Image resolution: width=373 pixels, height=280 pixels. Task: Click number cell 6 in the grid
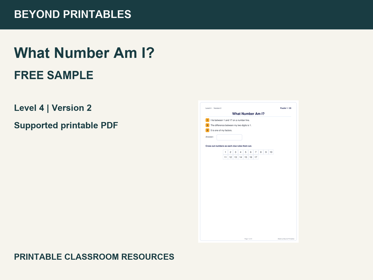[x=251, y=152]
